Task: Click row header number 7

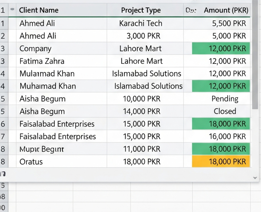Action: click(3, 136)
